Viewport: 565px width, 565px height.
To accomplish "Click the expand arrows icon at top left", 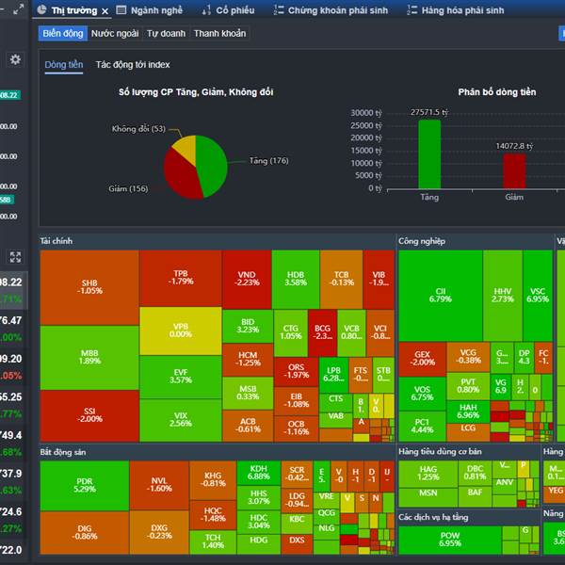I will pyautogui.click(x=19, y=9).
